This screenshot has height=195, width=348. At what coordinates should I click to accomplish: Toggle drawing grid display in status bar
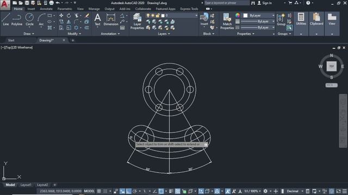[x=99, y=191]
